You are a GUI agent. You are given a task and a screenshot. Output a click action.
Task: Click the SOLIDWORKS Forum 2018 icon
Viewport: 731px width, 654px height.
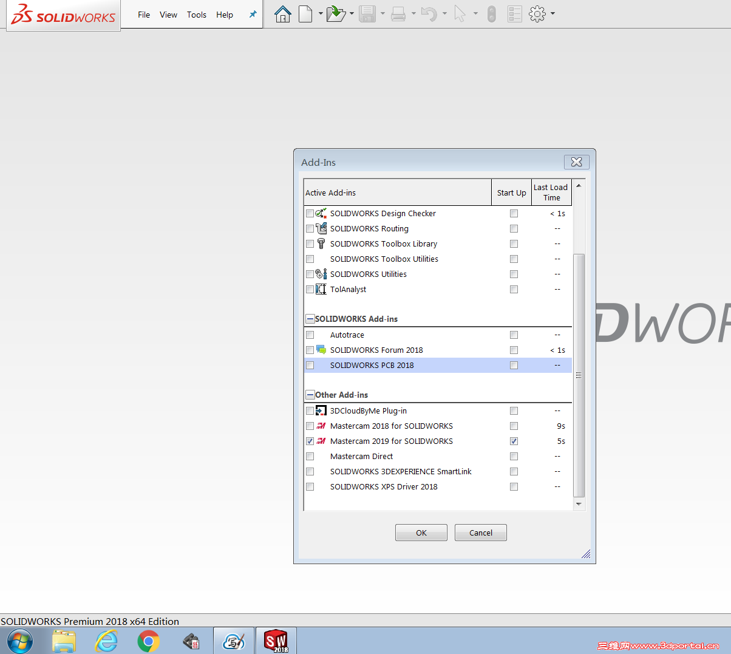click(321, 350)
